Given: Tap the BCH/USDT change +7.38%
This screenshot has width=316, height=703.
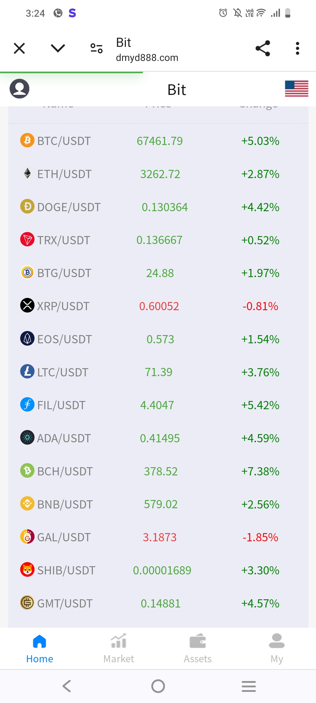Looking at the screenshot, I should 260,471.
